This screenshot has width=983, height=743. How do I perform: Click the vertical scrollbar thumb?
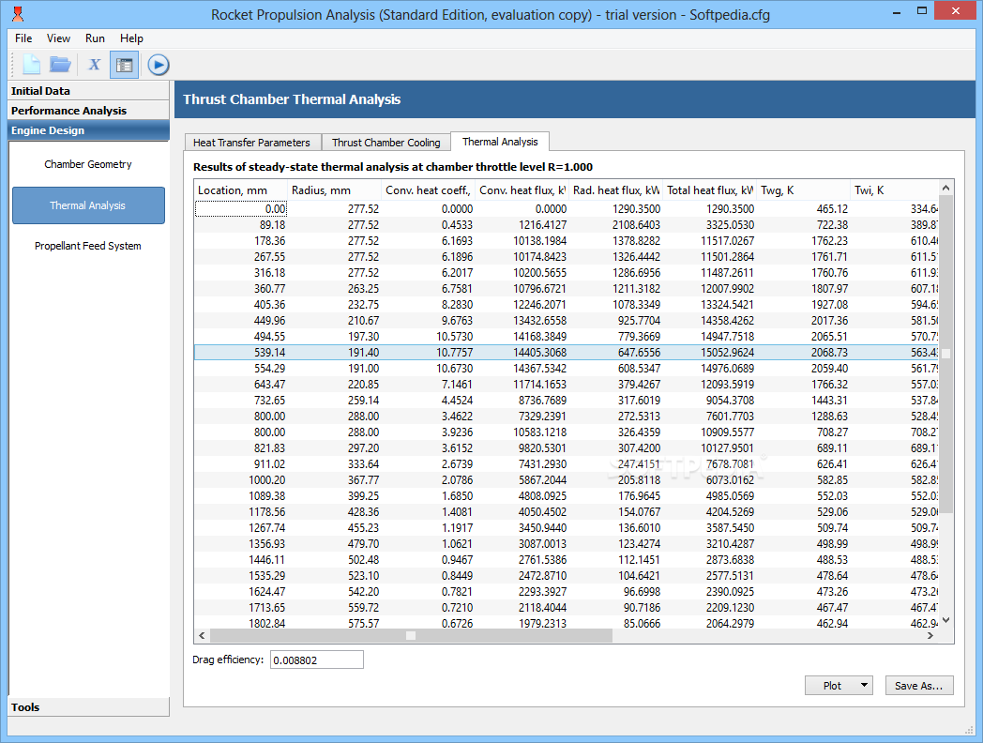pos(946,354)
